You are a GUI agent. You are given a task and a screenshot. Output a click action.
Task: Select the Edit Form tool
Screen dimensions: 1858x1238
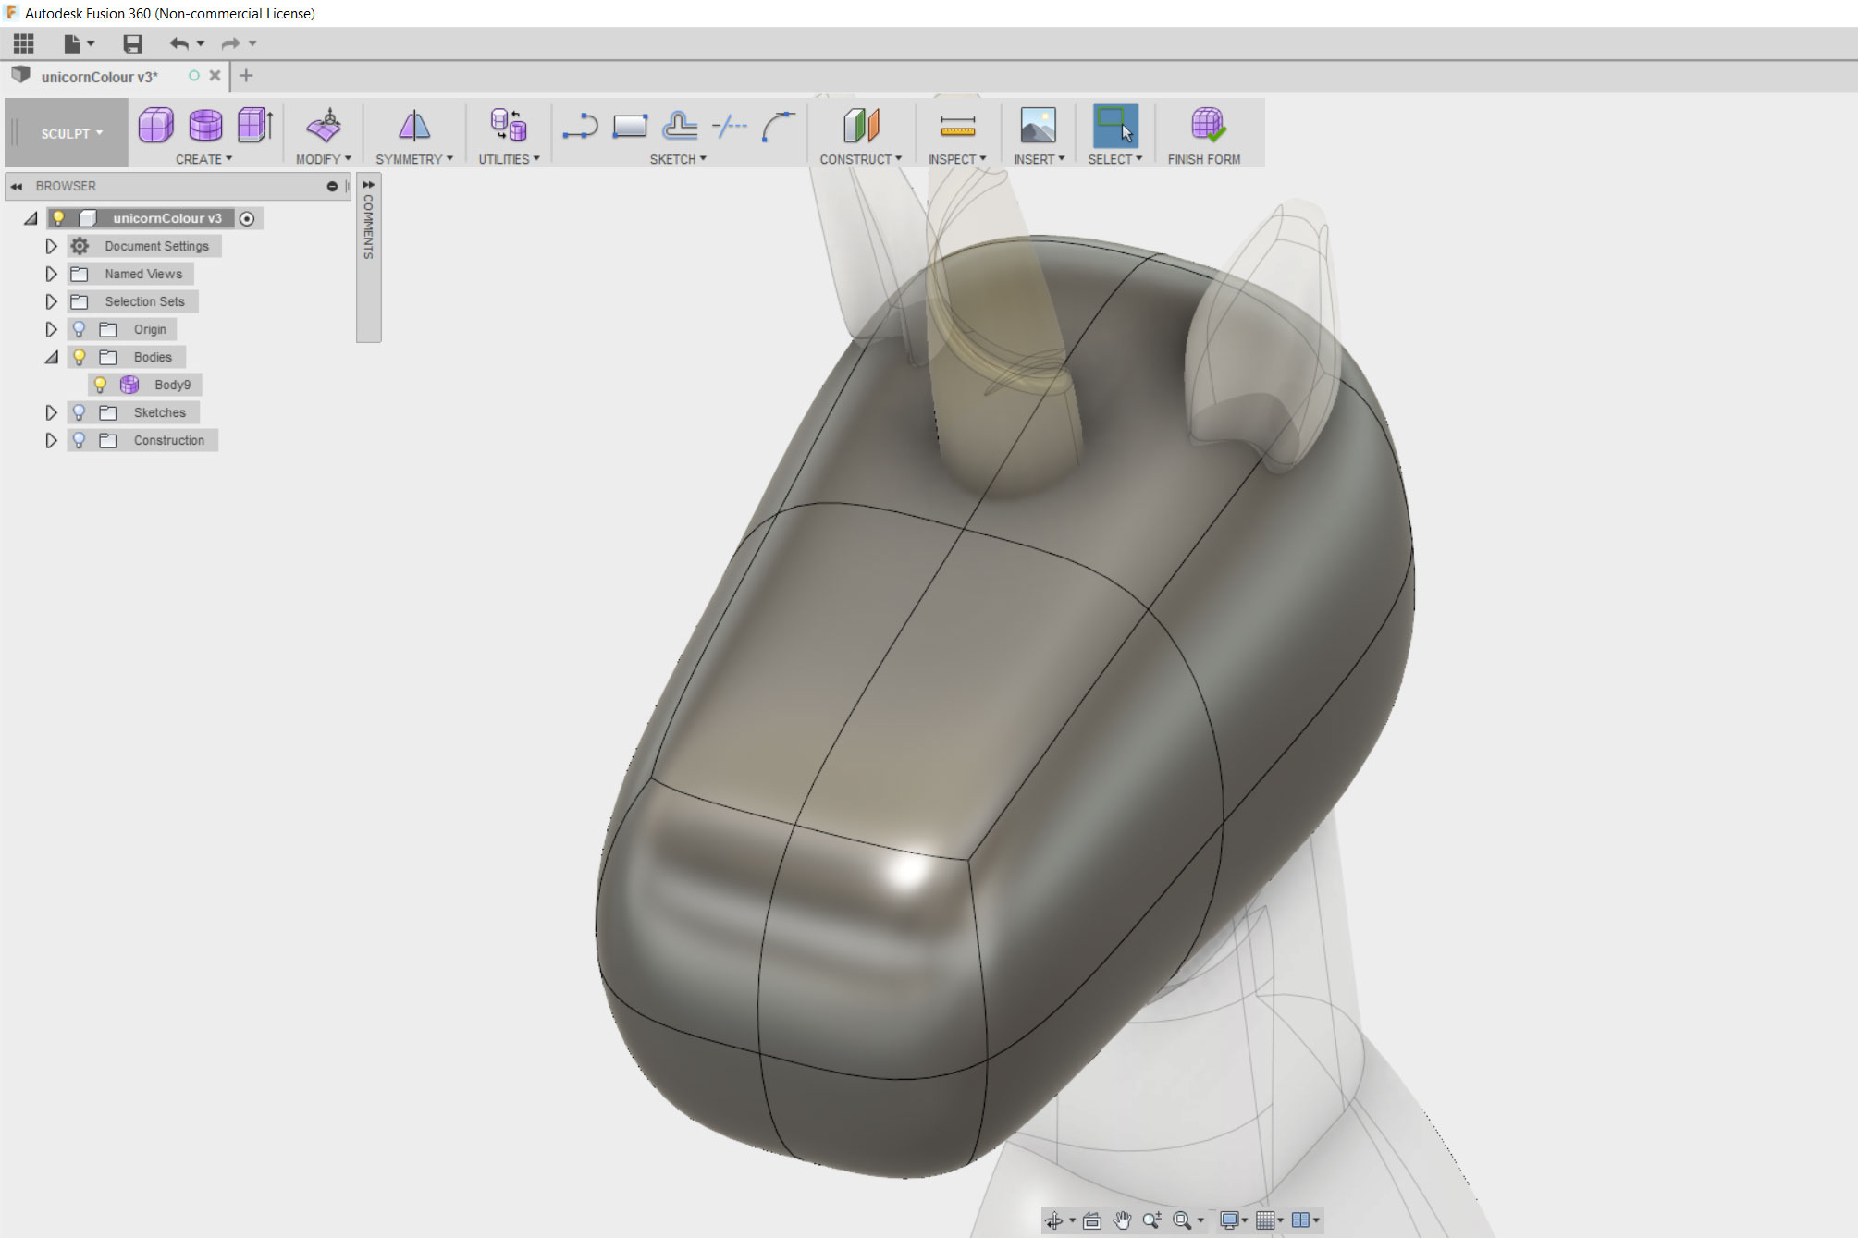(x=324, y=125)
